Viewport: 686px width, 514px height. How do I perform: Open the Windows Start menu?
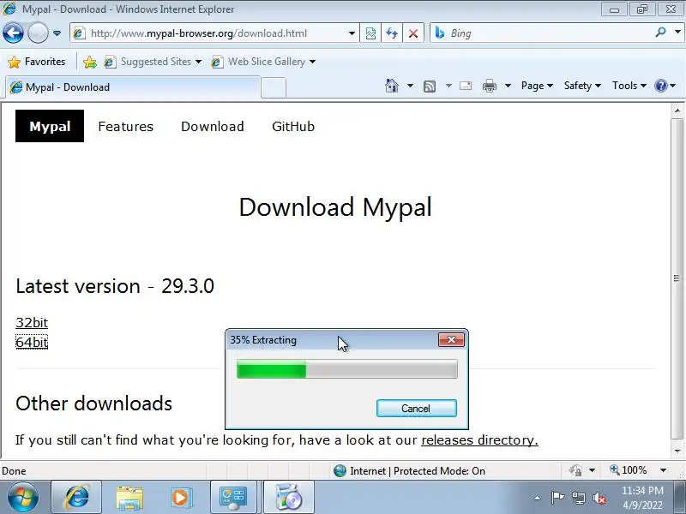click(23, 497)
